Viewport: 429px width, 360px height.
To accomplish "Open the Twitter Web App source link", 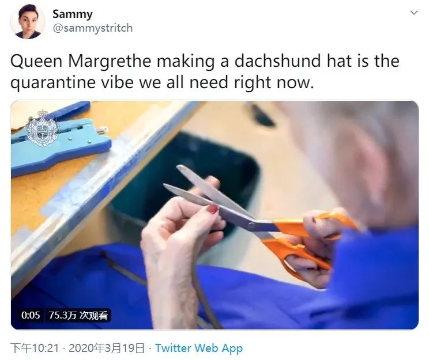I will [199, 348].
